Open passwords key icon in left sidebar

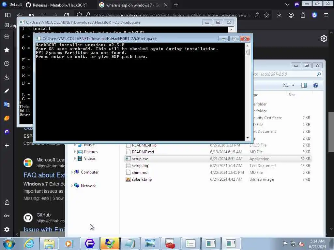[7, 216]
